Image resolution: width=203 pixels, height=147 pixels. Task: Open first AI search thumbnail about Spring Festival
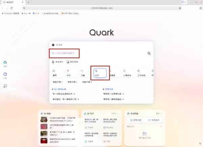44,119
